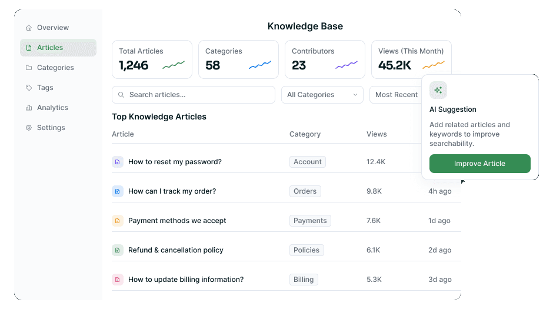Focus the Search articles field
This screenshot has height=319, width=553.
pyautogui.click(x=194, y=95)
